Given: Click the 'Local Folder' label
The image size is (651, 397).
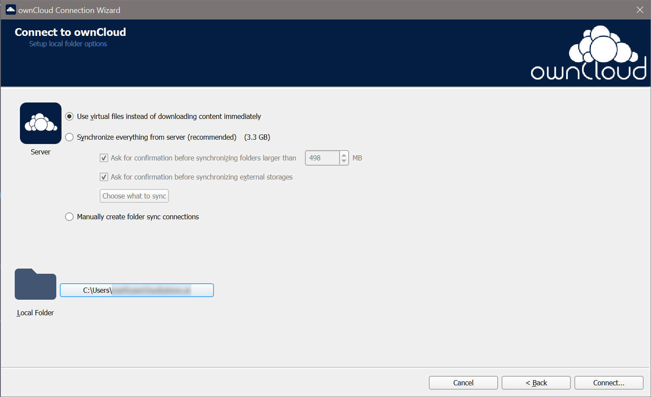Looking at the screenshot, I should (x=35, y=313).
